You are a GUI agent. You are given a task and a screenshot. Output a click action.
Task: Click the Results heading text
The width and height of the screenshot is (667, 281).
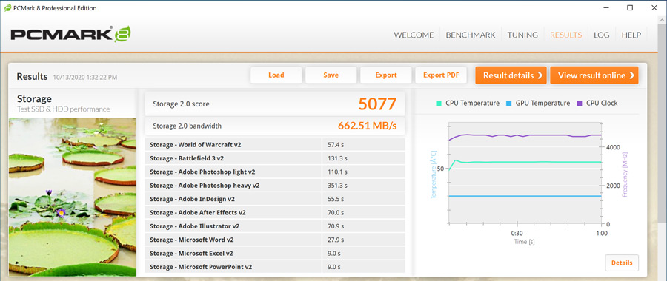coord(32,76)
